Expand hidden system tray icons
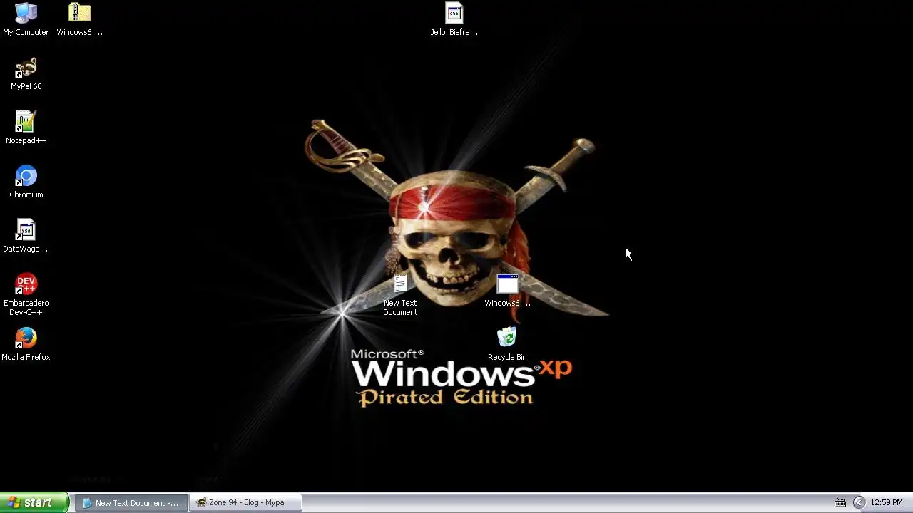The width and height of the screenshot is (913, 513). point(859,502)
